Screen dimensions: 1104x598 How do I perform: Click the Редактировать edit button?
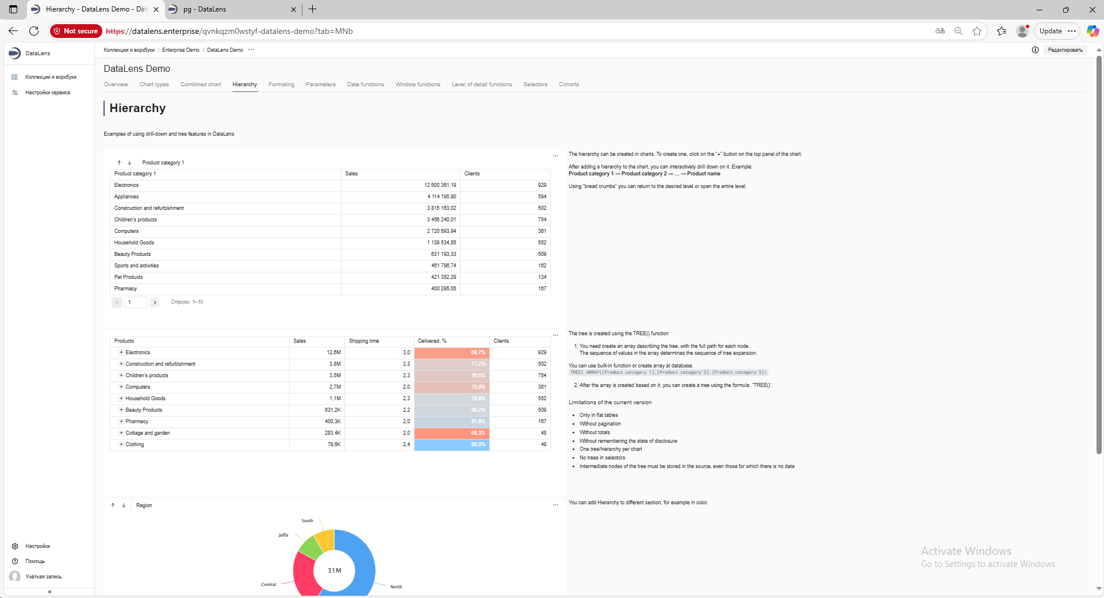(x=1065, y=50)
